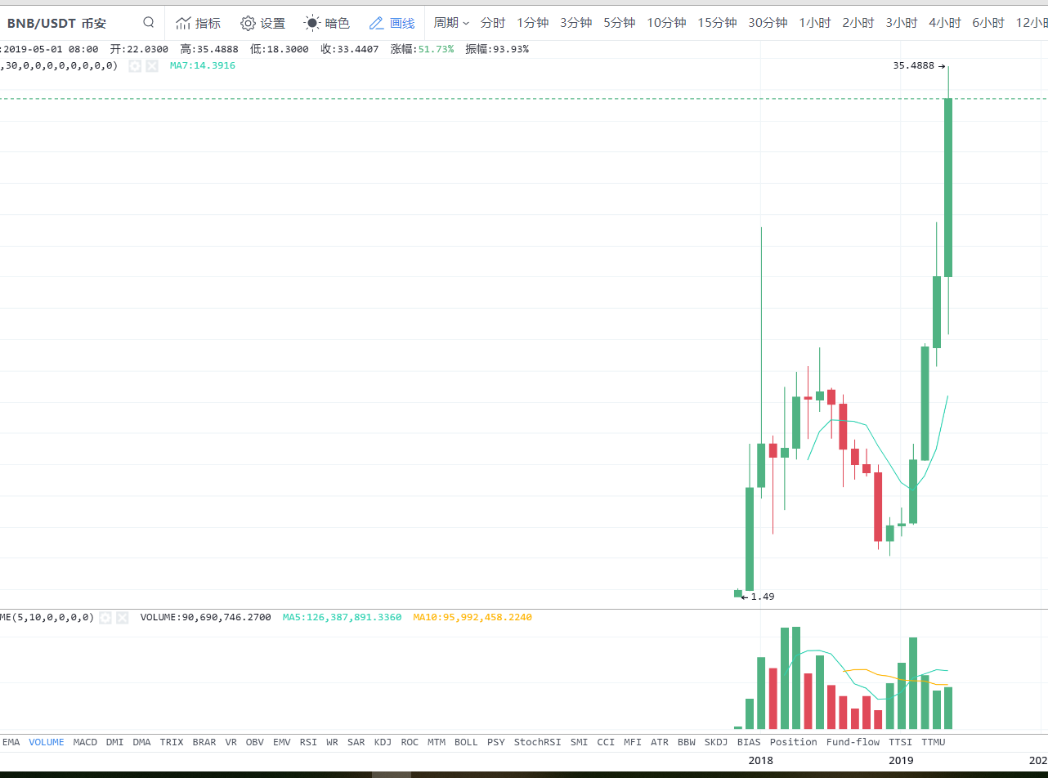
Task: Switch sub-chart to SAR indicator
Action: 356,742
